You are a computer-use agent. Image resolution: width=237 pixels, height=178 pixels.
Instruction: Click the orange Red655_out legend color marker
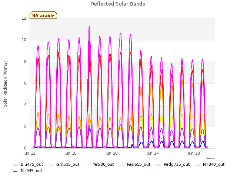tap(122, 165)
